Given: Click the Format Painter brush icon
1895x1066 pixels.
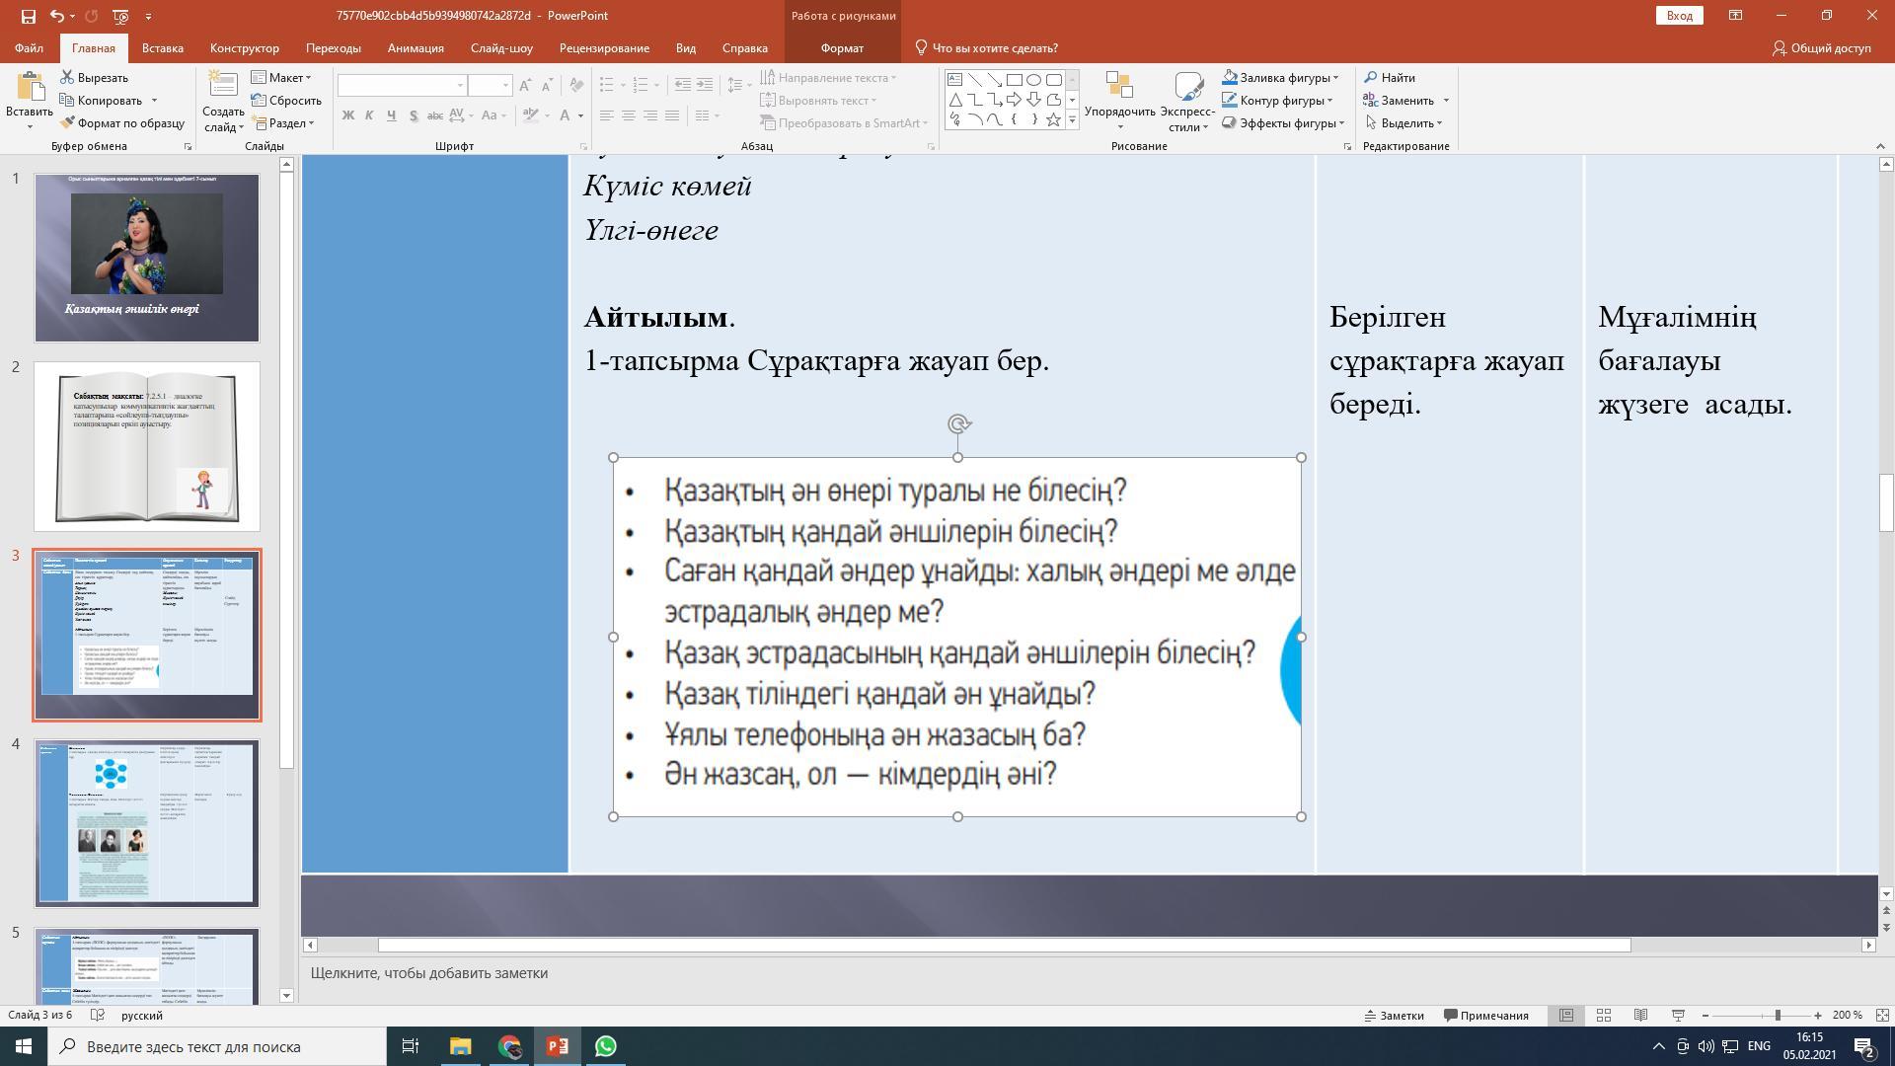Looking at the screenshot, I should coord(68,123).
